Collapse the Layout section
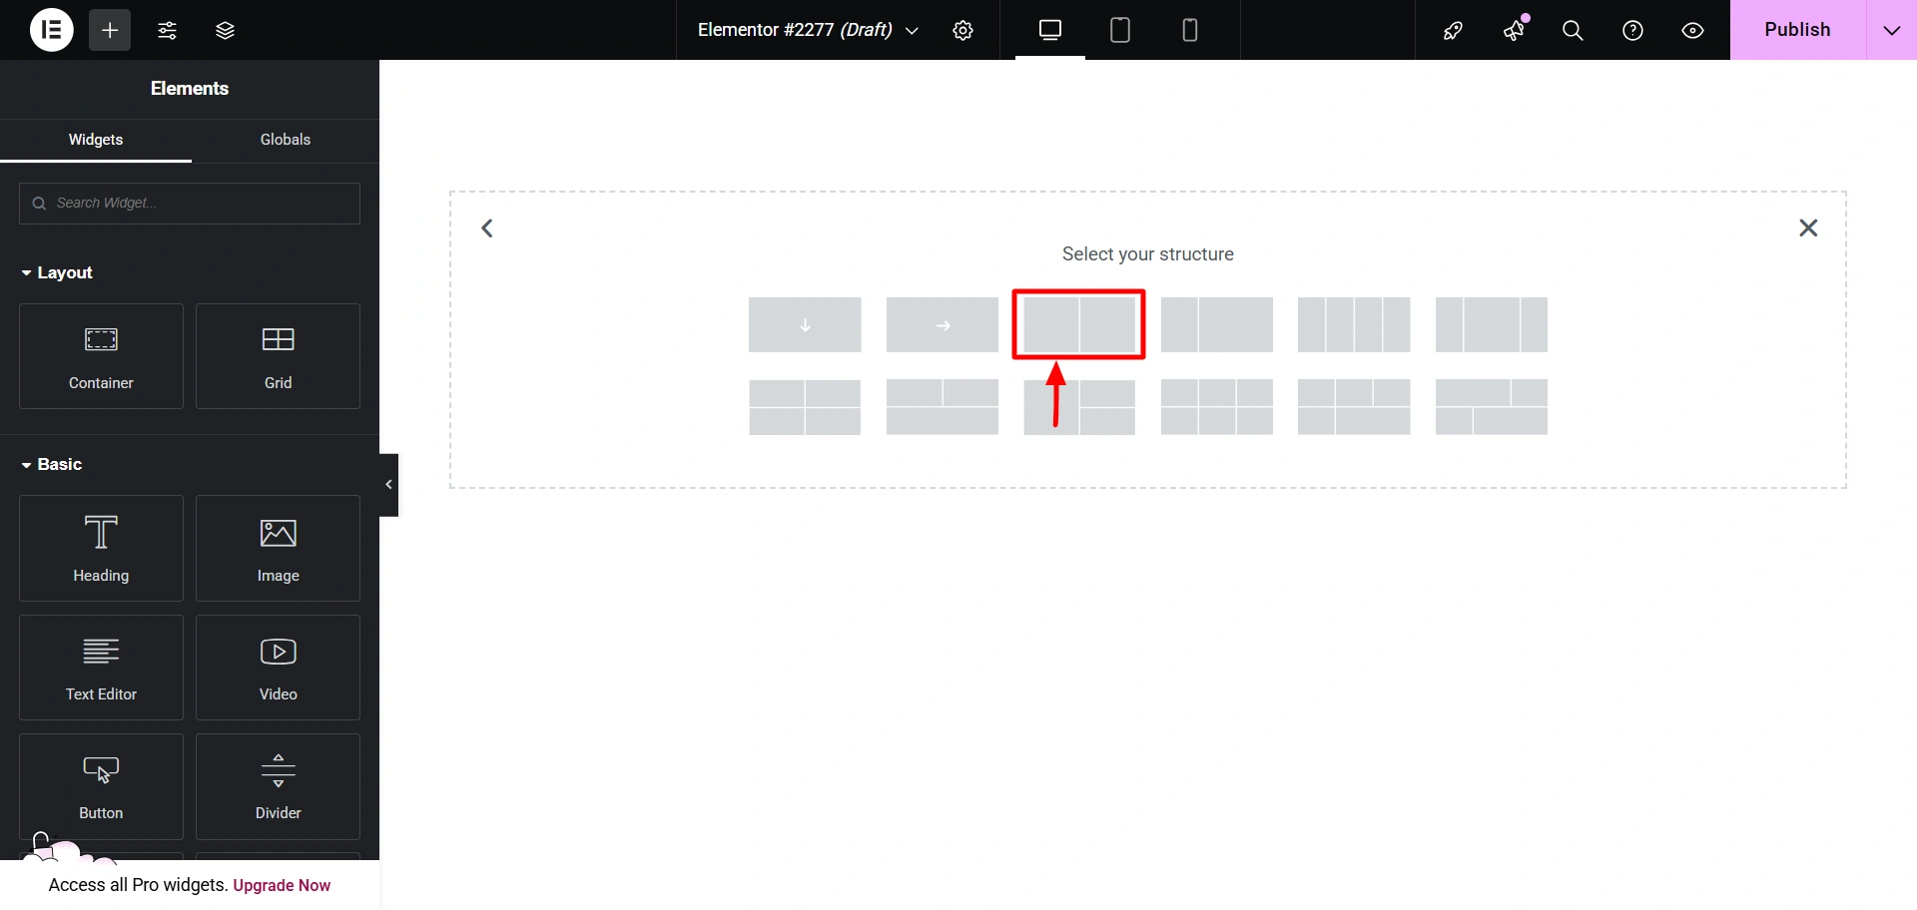This screenshot has height=910, width=1917. pos(57,272)
